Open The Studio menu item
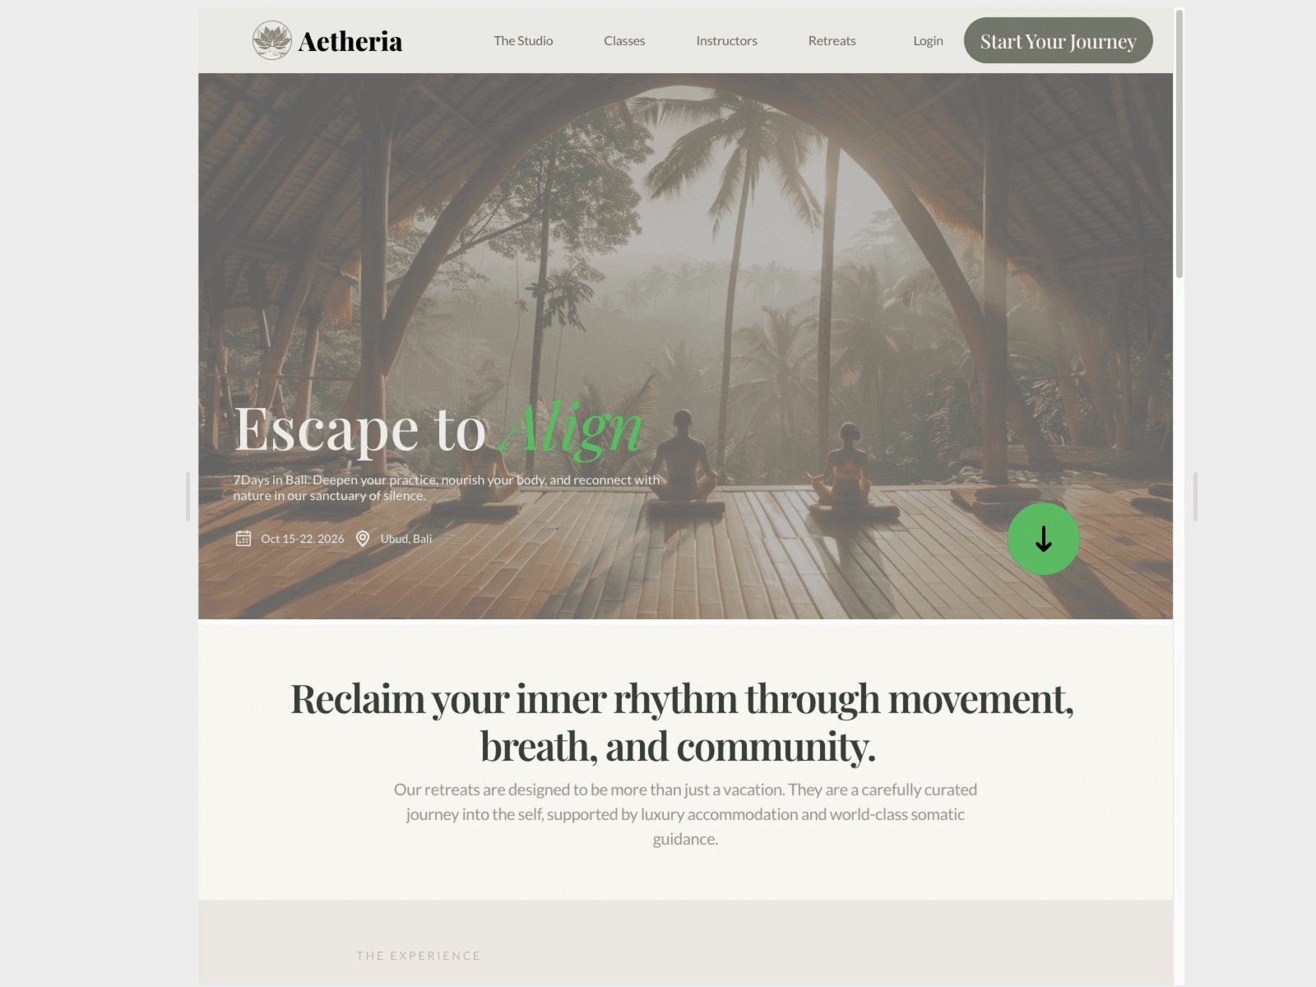The height and width of the screenshot is (987, 1316). [523, 41]
